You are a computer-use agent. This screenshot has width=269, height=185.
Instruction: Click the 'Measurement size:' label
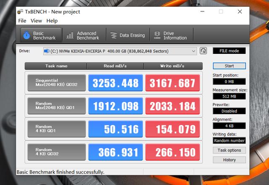(230, 90)
